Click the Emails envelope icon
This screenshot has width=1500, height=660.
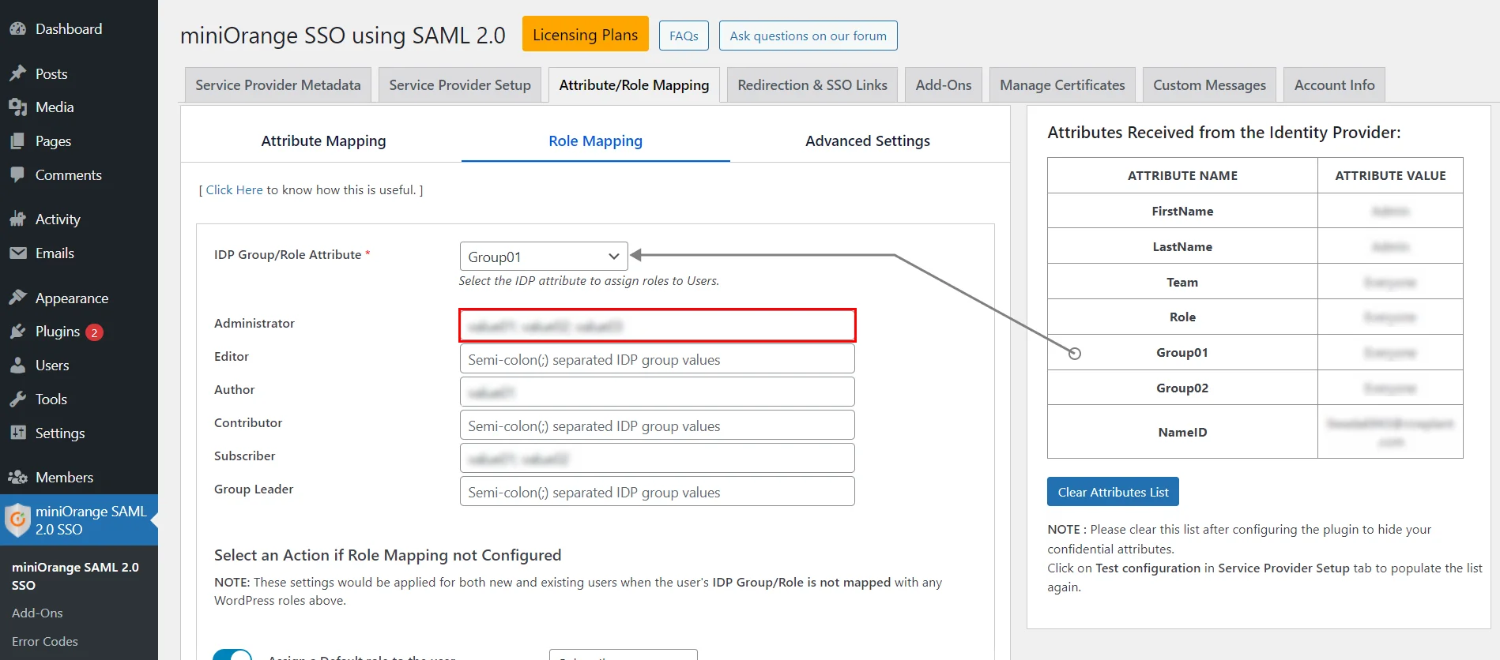point(17,253)
